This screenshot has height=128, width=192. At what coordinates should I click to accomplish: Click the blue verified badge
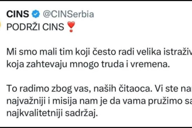point(36,14)
